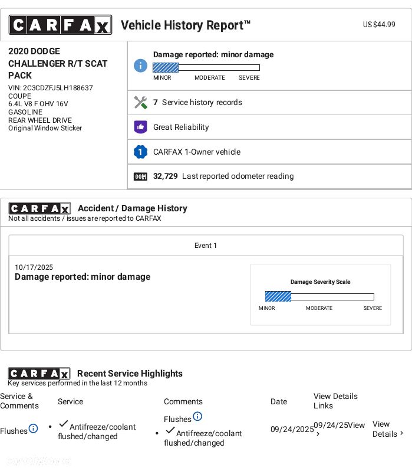
Task: Click the 7 Service history records row
Action: 269,103
